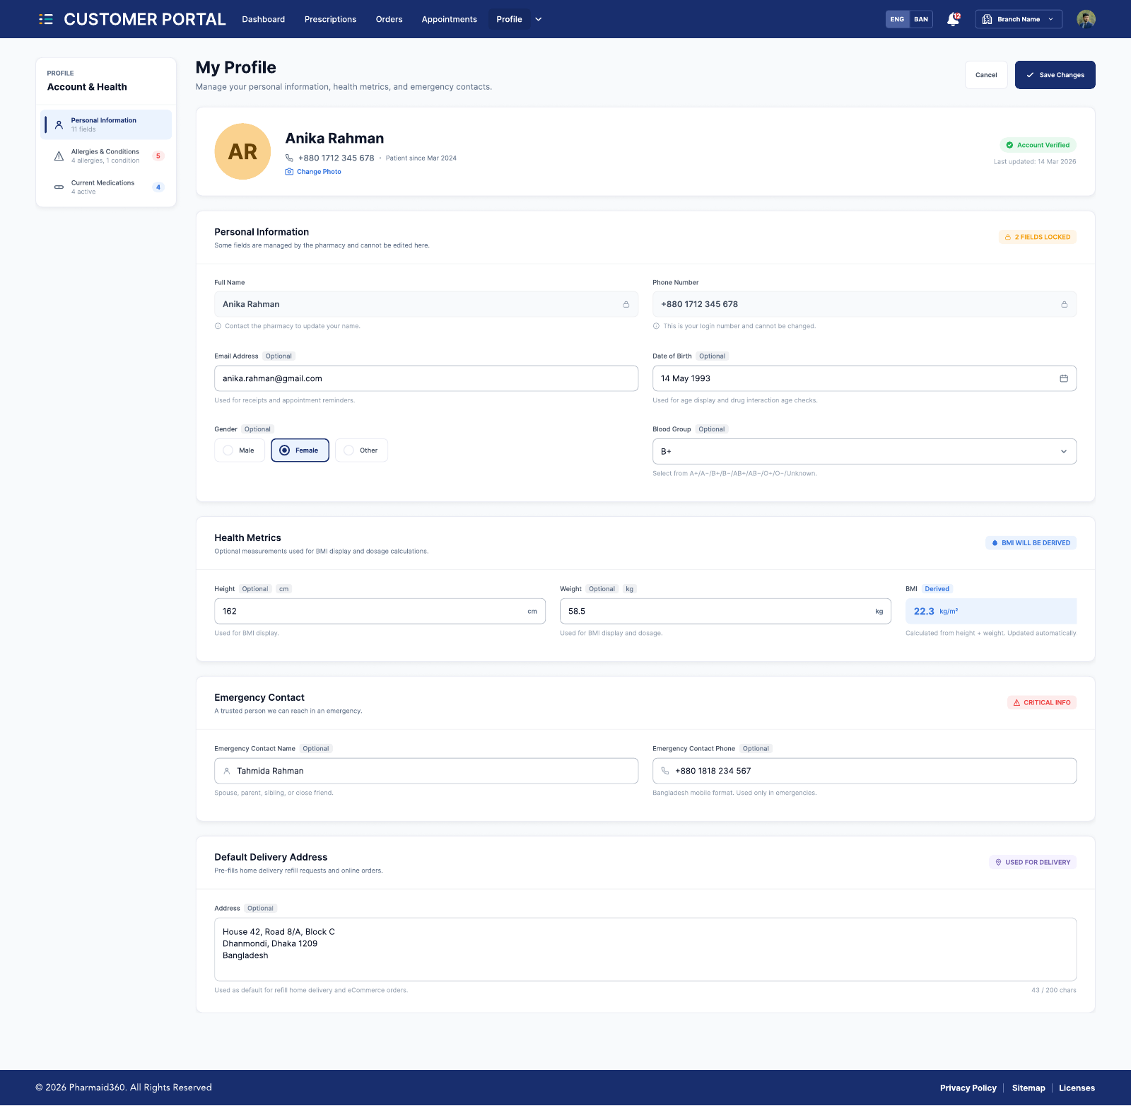
Task: Expand the Branch Name selector
Action: tap(1019, 19)
